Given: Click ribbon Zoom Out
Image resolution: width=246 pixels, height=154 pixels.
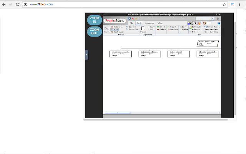Looking at the screenshot, I should click(x=132, y=29).
